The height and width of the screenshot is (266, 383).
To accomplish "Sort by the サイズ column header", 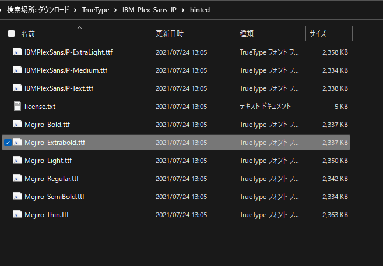I will tap(318, 33).
